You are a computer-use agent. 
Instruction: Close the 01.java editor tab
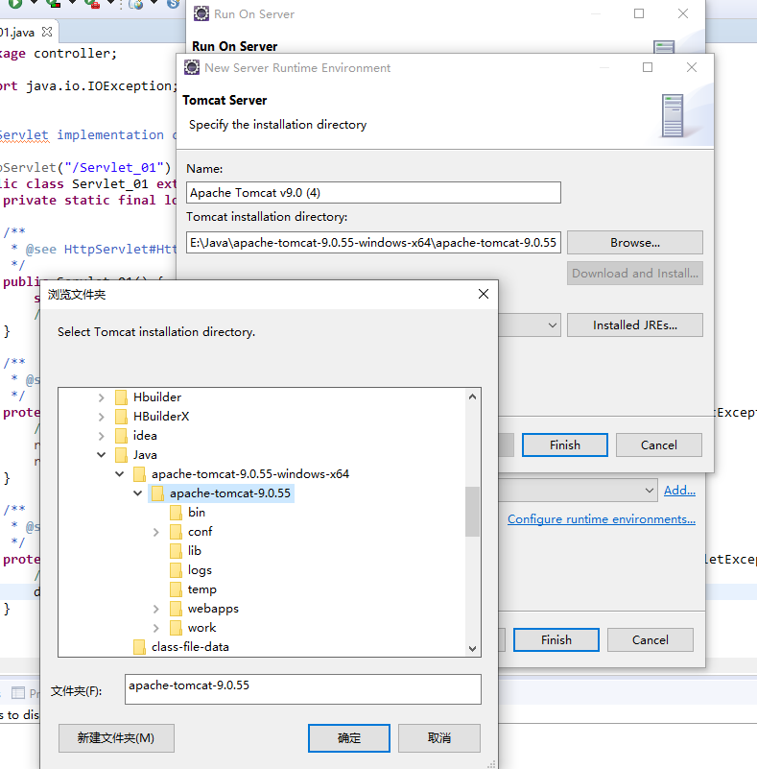[x=47, y=32]
